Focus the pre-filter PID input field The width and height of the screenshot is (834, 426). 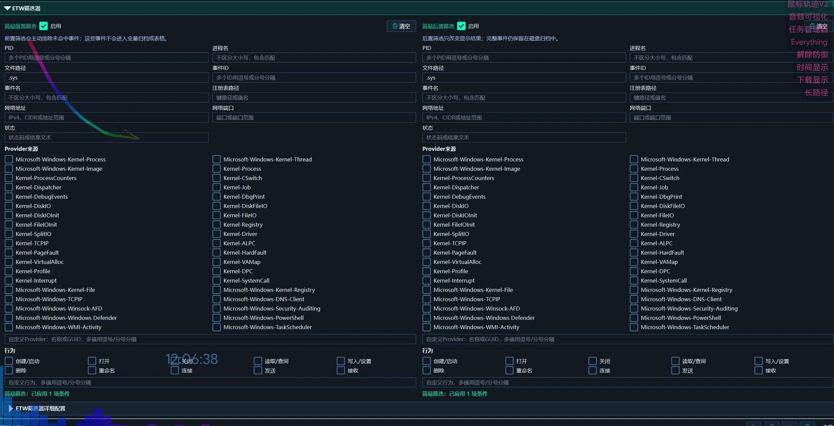(107, 58)
